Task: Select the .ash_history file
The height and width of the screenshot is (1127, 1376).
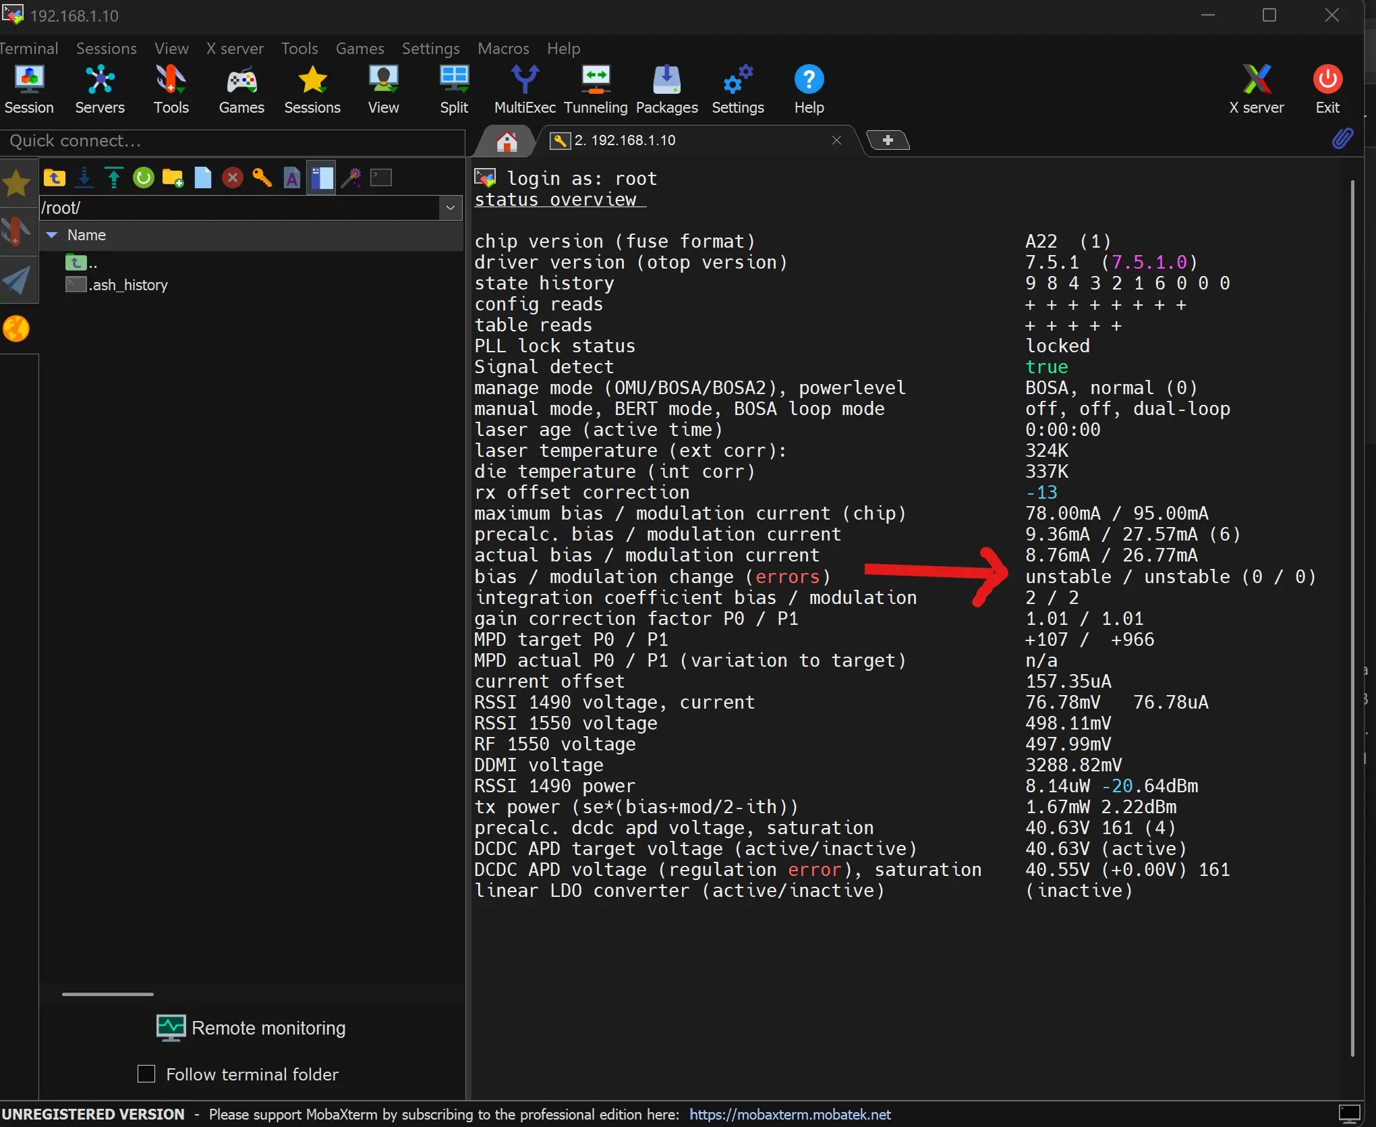Action: coord(117,285)
